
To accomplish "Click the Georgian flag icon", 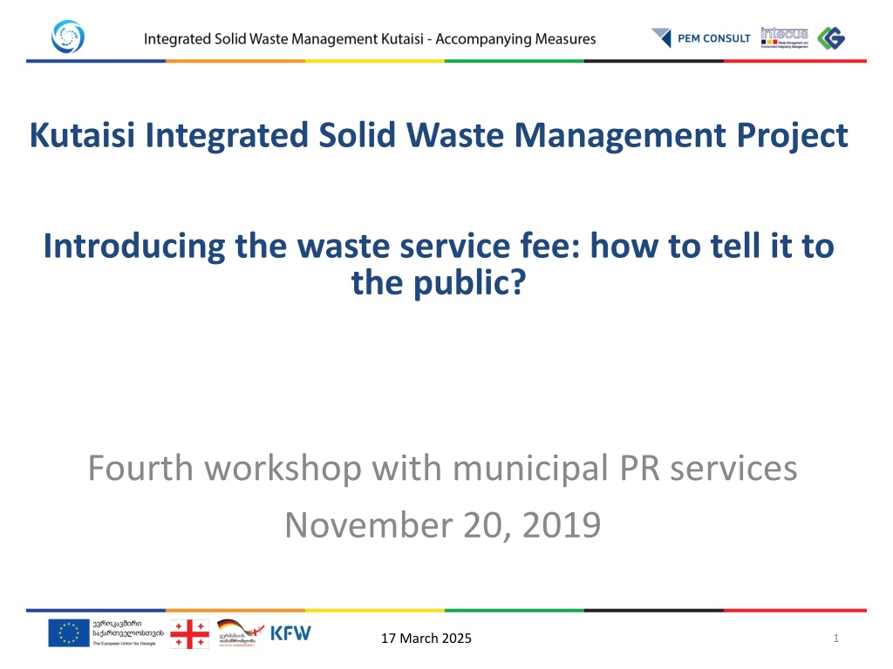I will pos(189,634).
